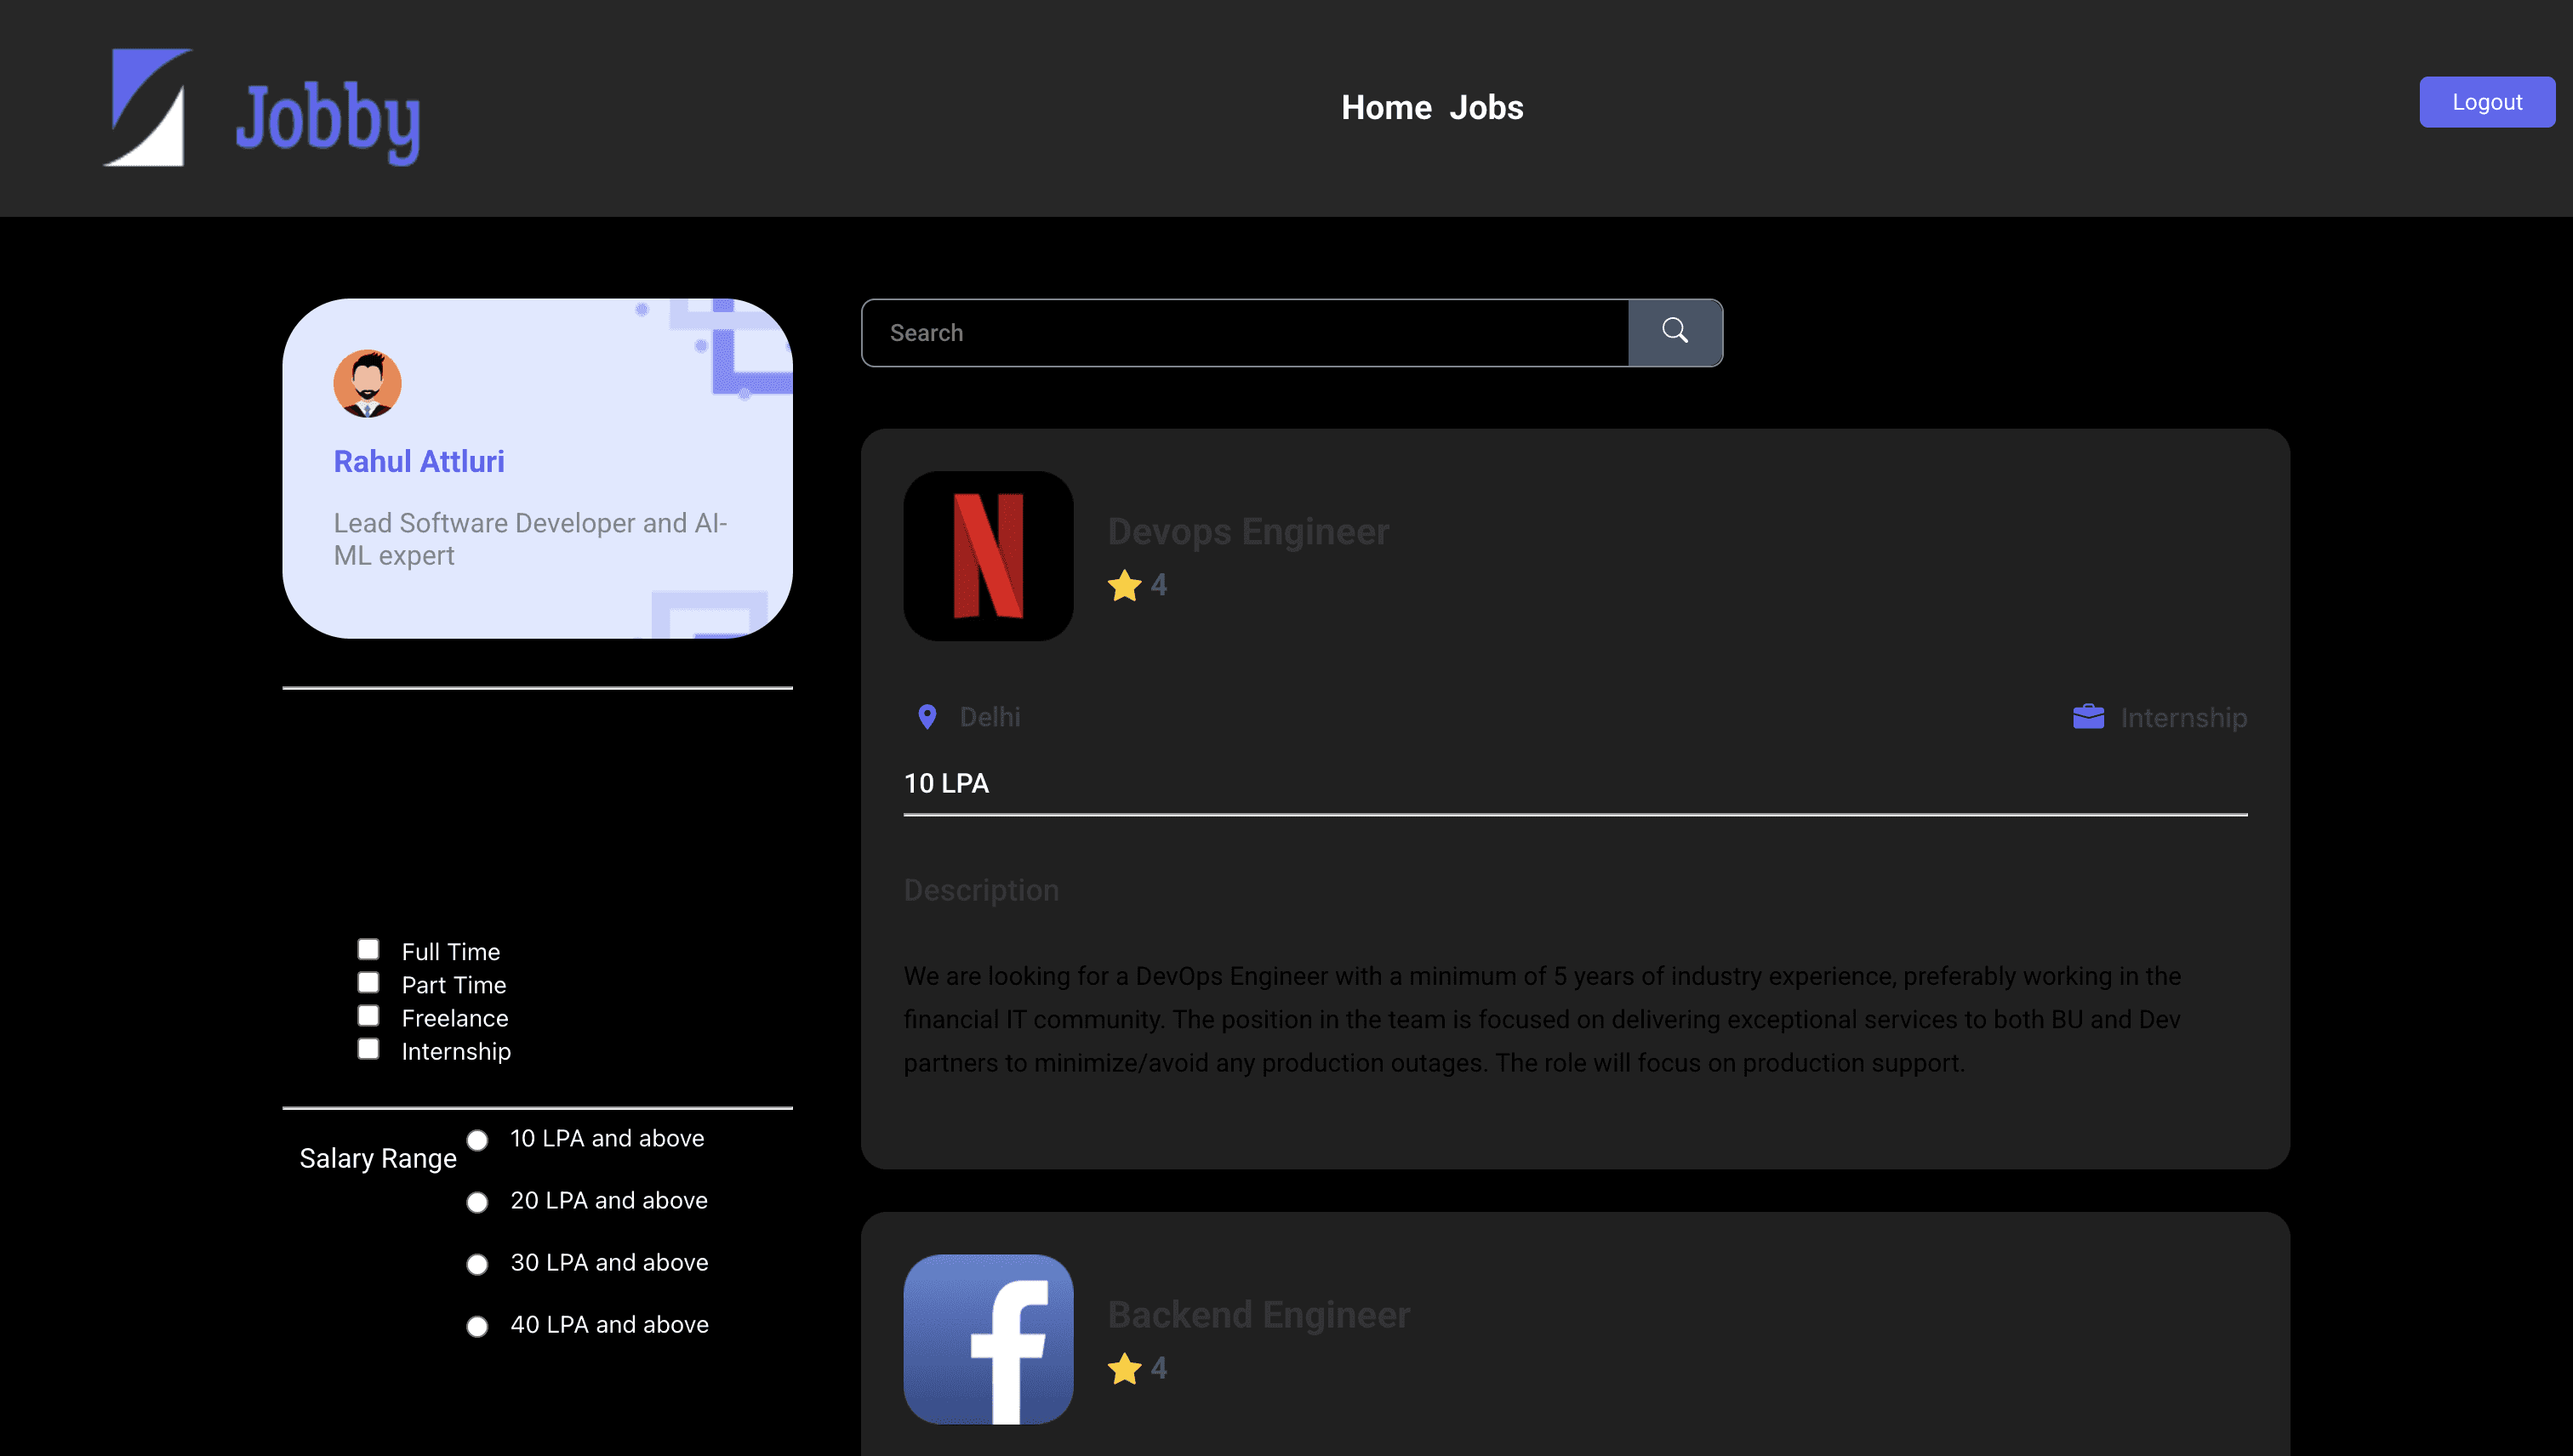Image resolution: width=2573 pixels, height=1456 pixels.
Task: Enable the Full Time checkbox
Action: (368, 949)
